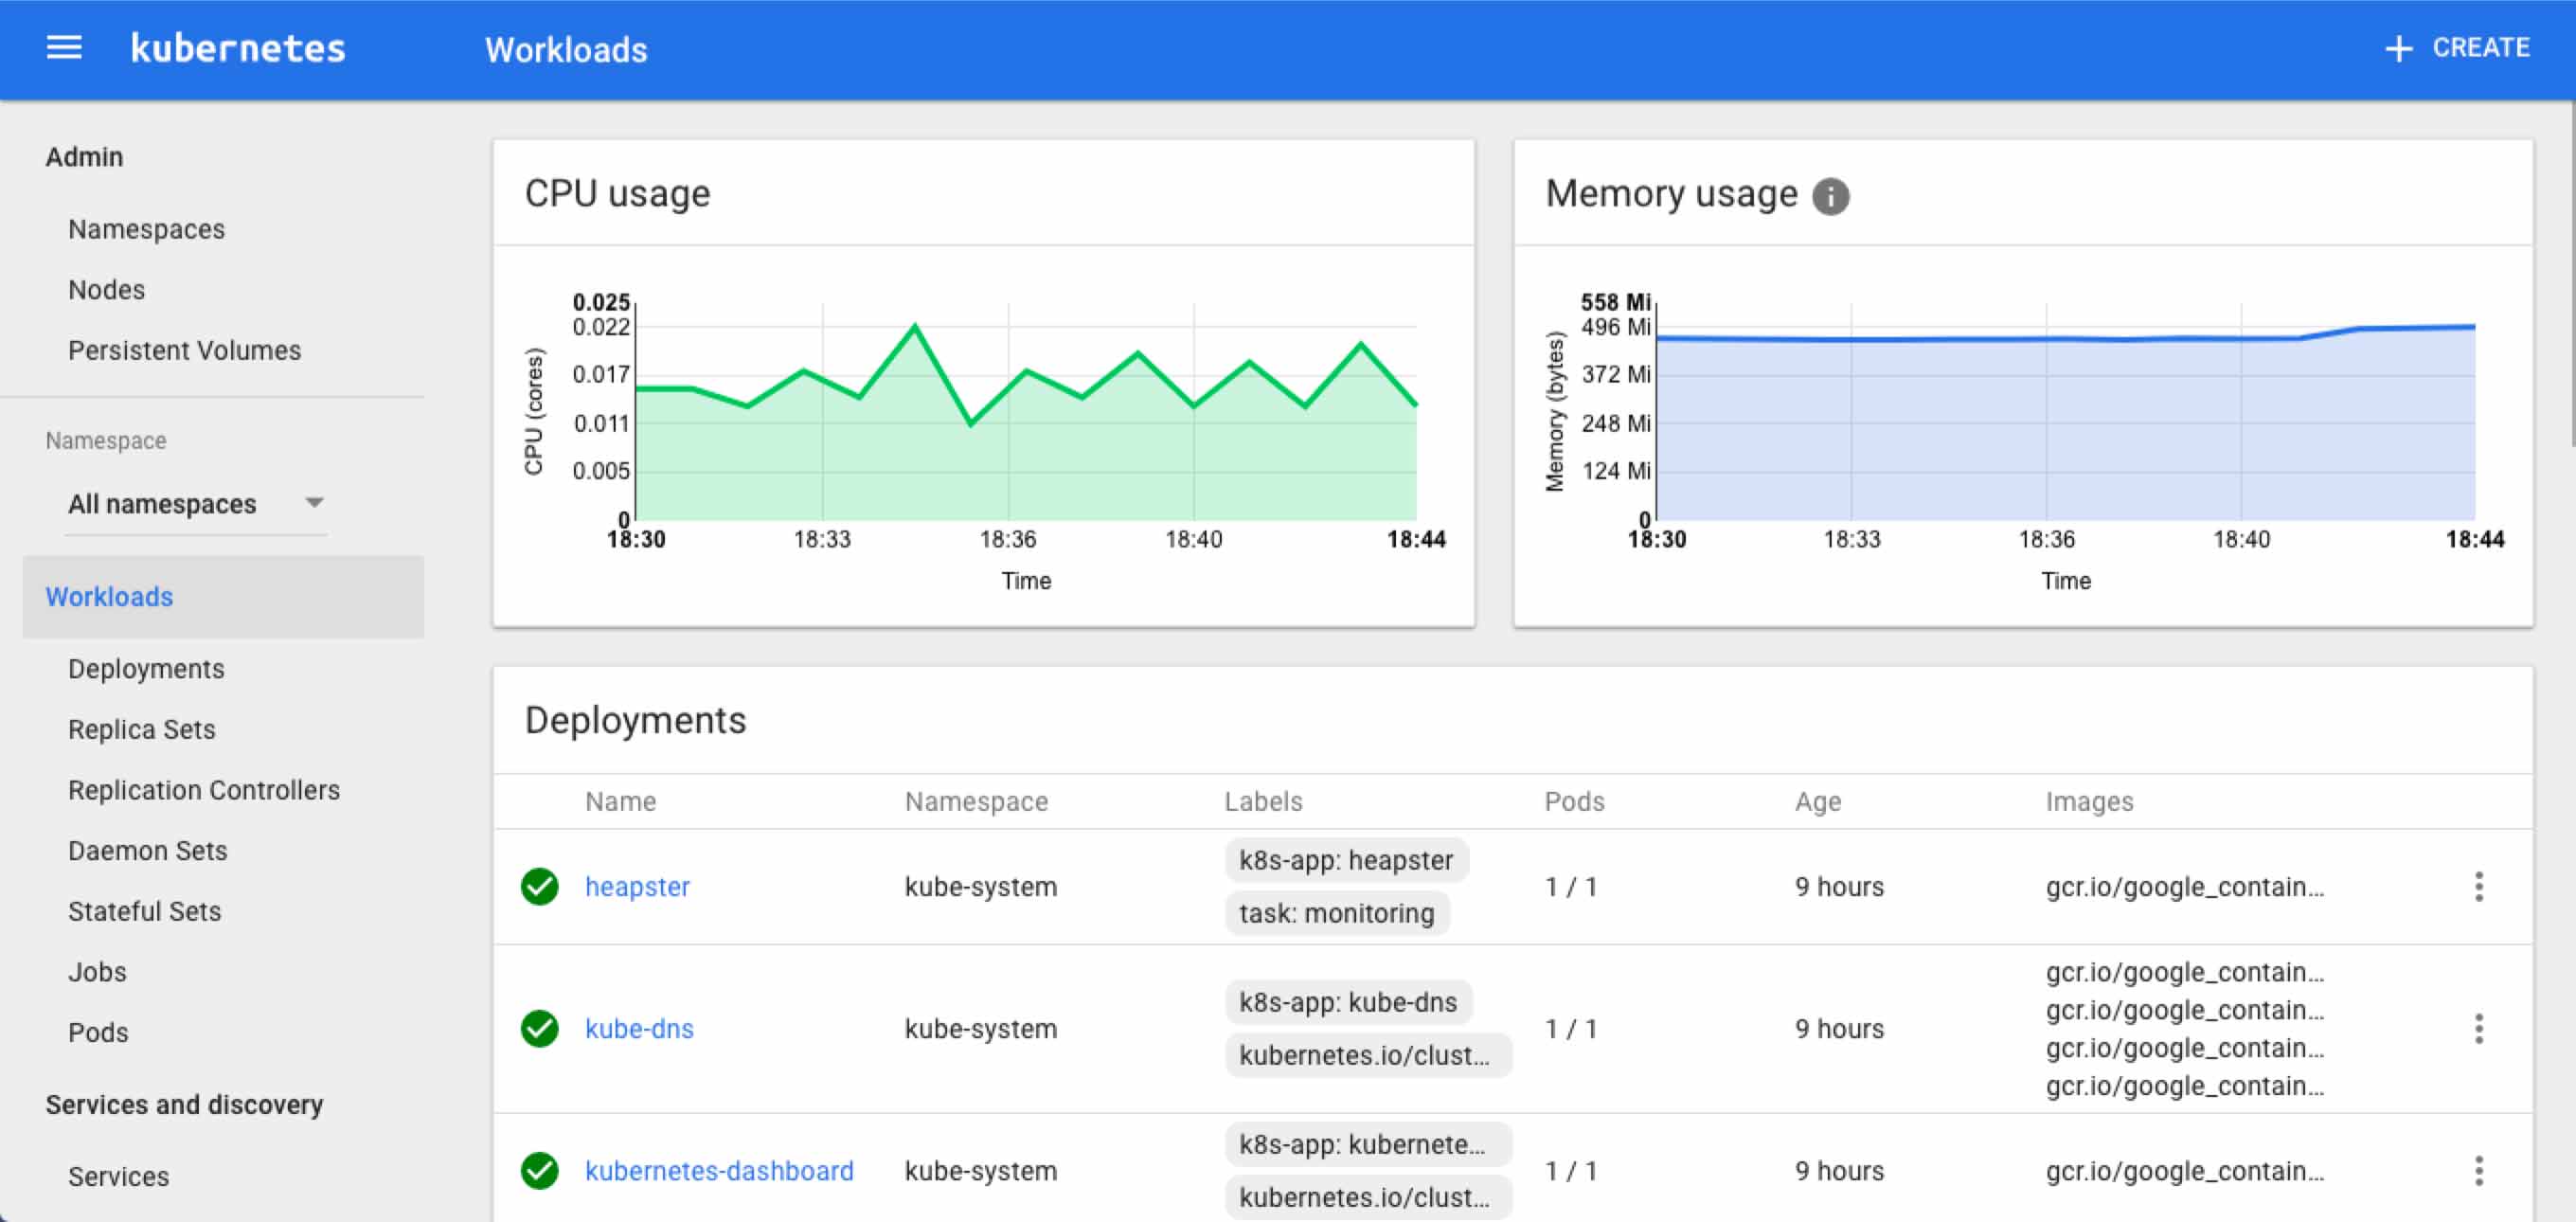Image resolution: width=2576 pixels, height=1222 pixels.
Task: Navigate to Persistent Volumes section
Action: click(x=184, y=350)
